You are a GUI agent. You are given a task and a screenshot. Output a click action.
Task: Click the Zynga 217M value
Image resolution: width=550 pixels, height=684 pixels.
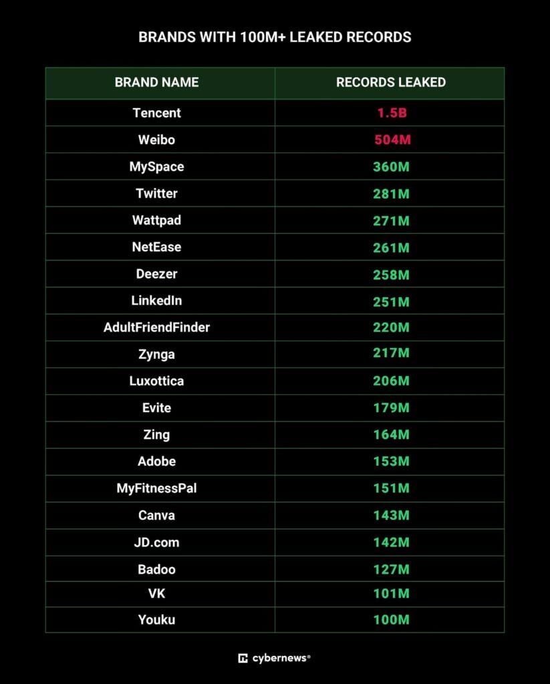tap(391, 353)
